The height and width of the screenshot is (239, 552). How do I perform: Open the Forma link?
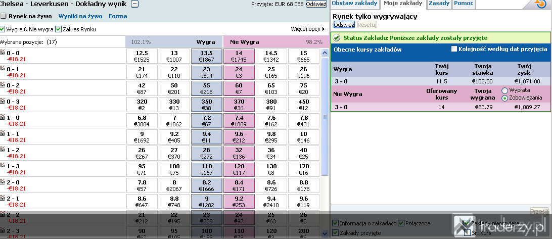[x=118, y=16]
